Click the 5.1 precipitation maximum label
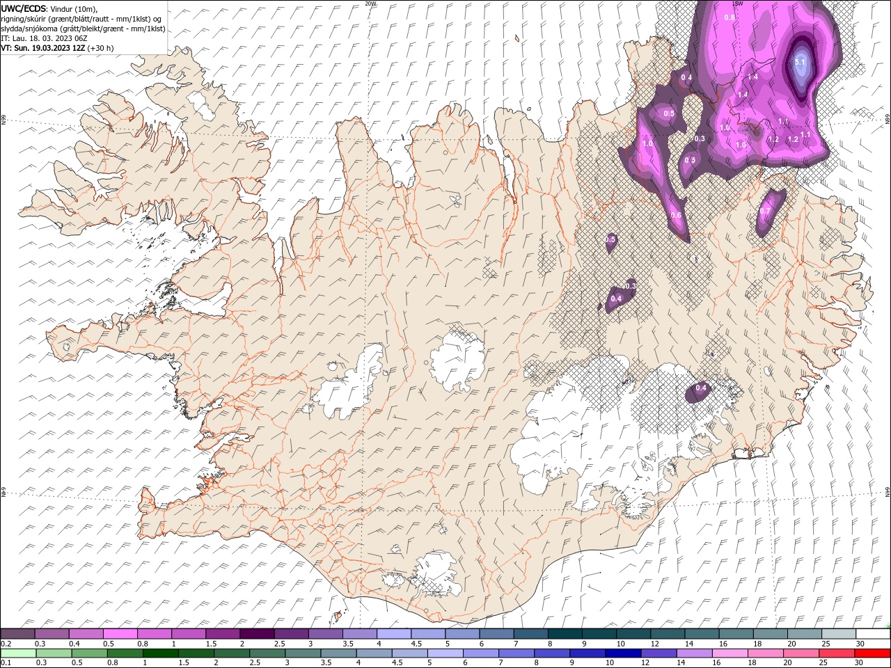This screenshot has width=891, height=668. (x=800, y=62)
